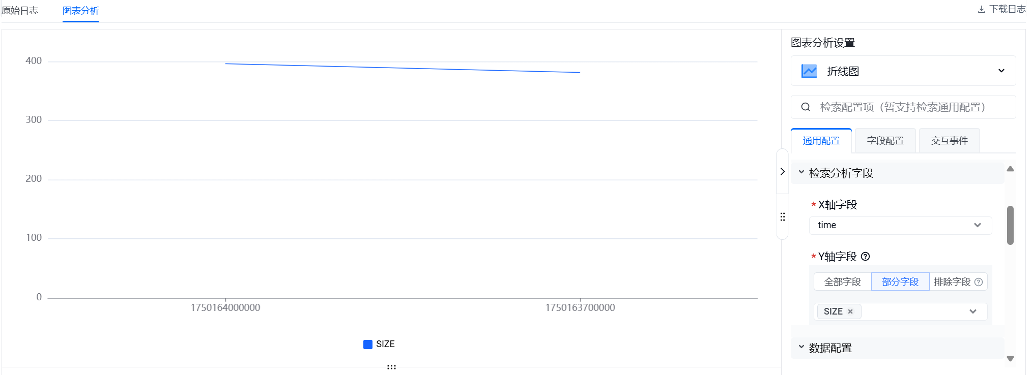Click the vertical drag handle dots
The width and height of the screenshot is (1032, 375).
click(783, 217)
